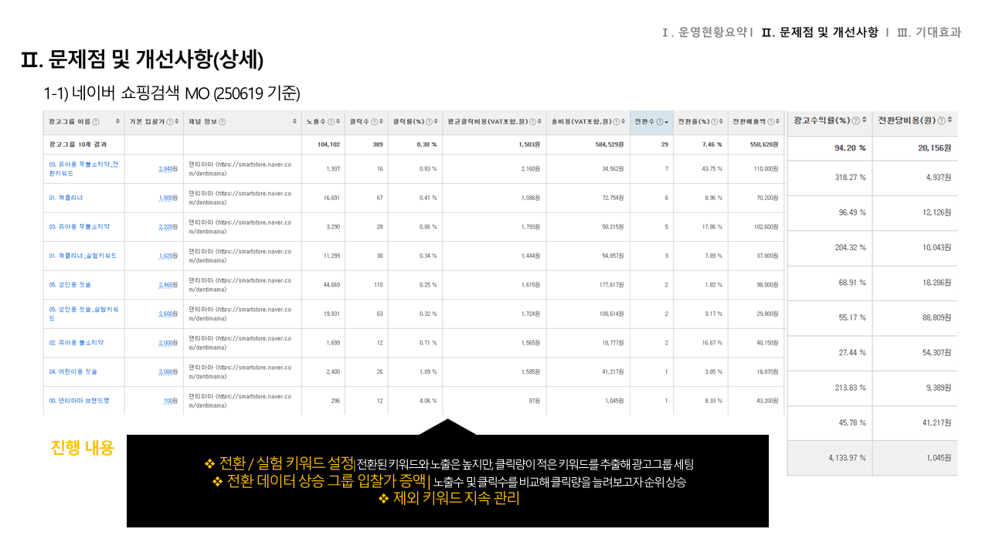Open the help icon beside 클릭수
The image size is (989, 556).
[x=374, y=121]
